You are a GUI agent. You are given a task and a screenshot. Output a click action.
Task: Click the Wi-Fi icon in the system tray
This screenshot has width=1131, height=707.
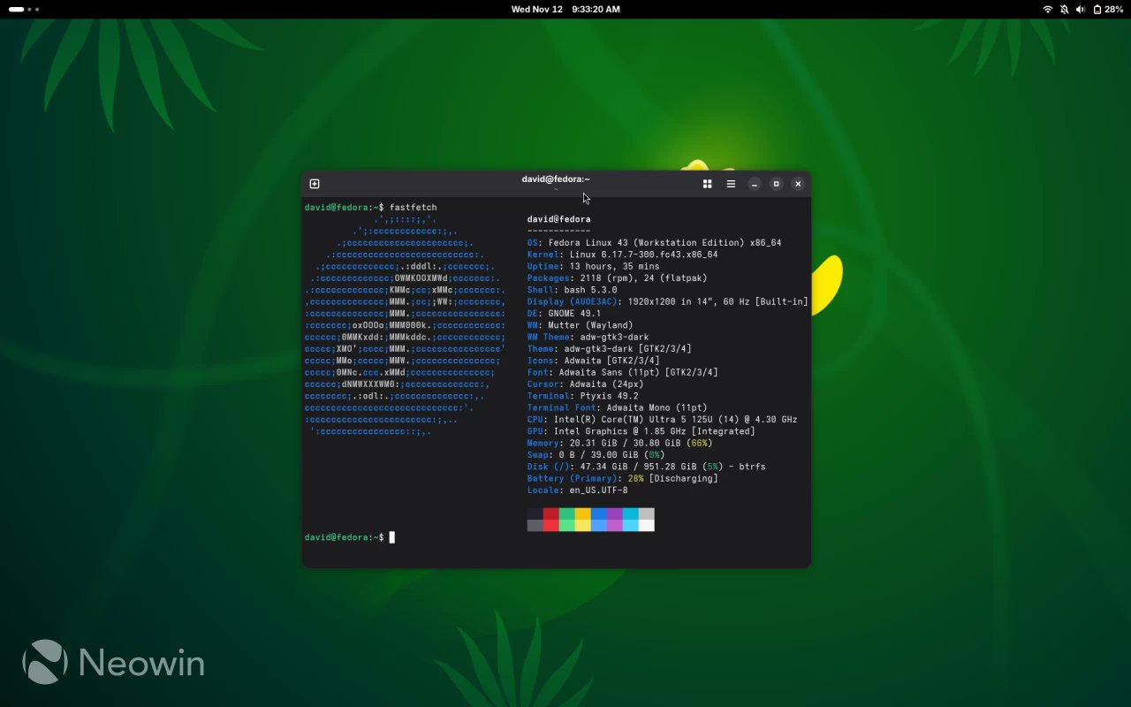coord(1048,10)
